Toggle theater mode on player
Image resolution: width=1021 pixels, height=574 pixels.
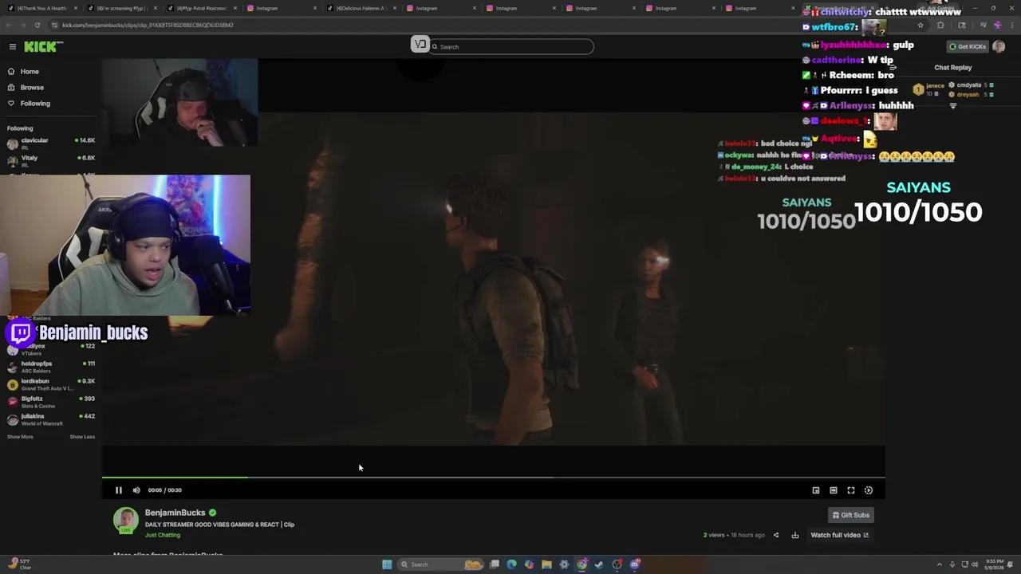[x=834, y=490]
